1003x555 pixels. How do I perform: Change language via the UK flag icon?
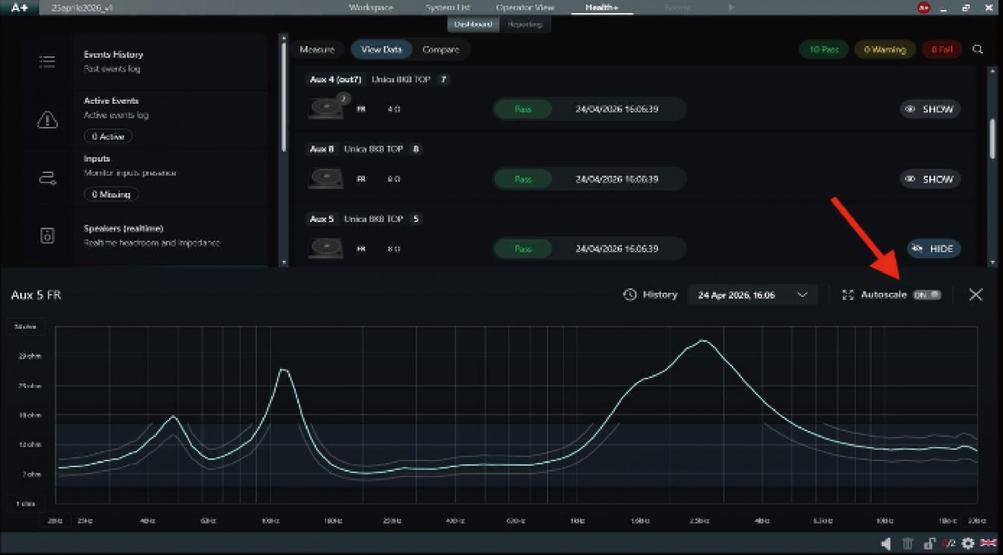coord(988,542)
